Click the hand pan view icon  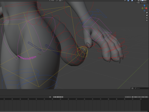(147, 15)
